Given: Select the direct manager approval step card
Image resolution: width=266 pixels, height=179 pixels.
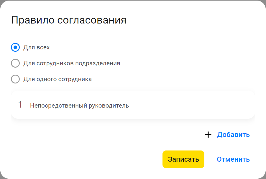Looking at the screenshot, I should pyautogui.click(x=133, y=105).
